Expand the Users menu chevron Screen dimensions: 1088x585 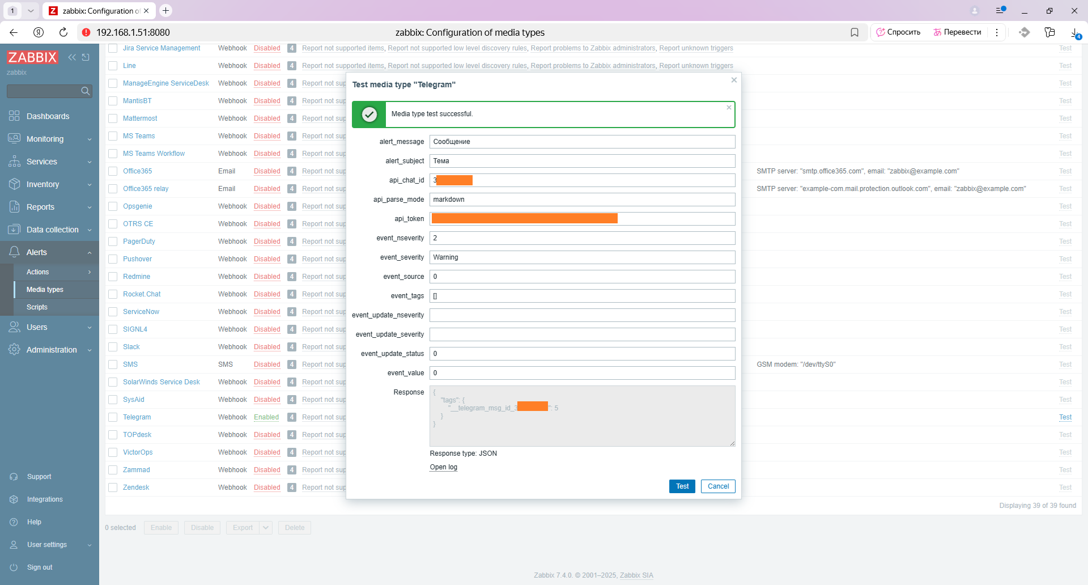[x=90, y=328]
